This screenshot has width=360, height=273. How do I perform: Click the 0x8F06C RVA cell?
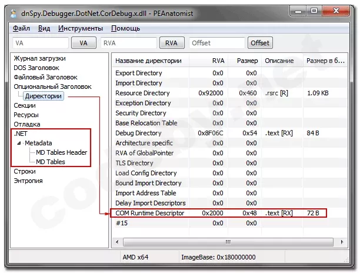[x=211, y=133]
